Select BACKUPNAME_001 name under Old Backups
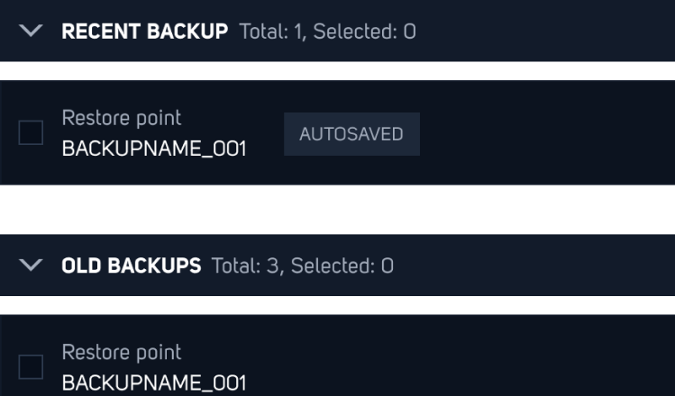The width and height of the screenshot is (675, 396). click(153, 382)
